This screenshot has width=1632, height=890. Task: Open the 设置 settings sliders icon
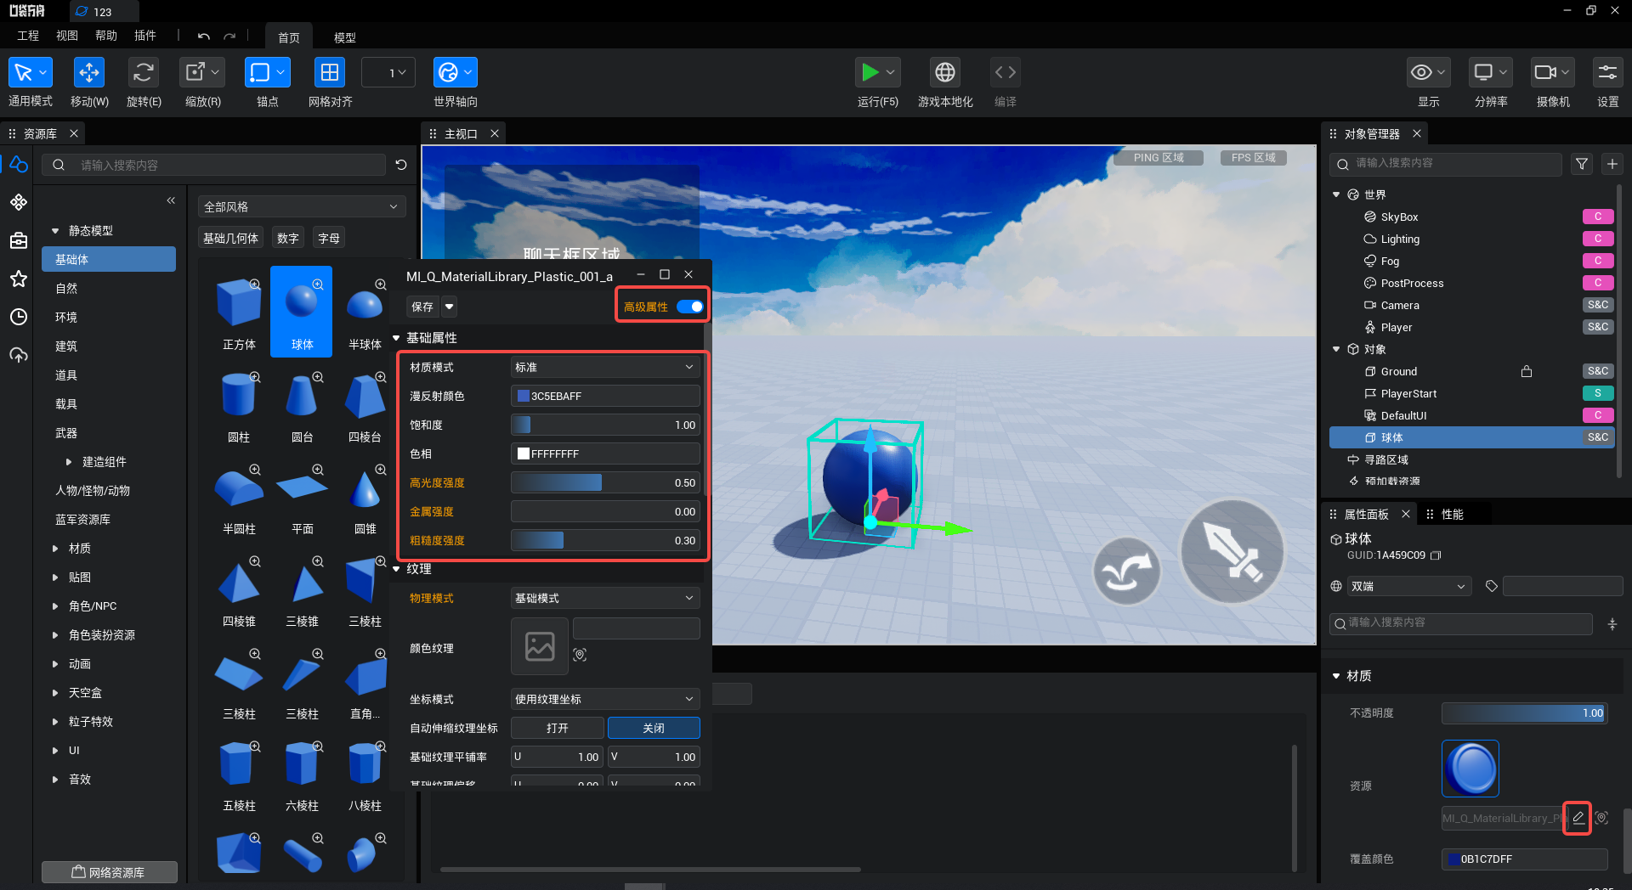coord(1607,72)
